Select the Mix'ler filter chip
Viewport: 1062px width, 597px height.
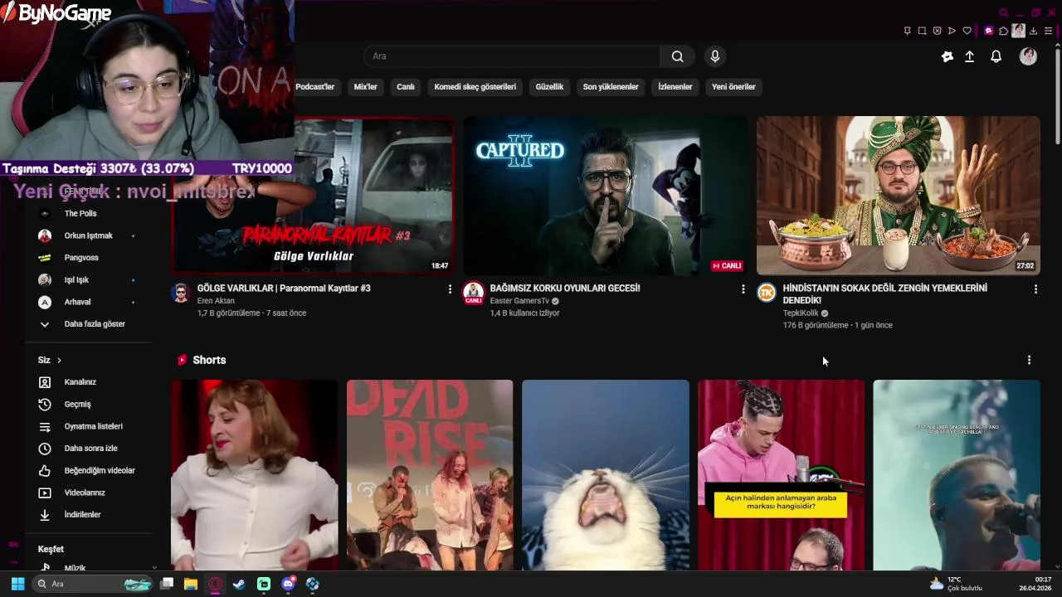tap(365, 86)
